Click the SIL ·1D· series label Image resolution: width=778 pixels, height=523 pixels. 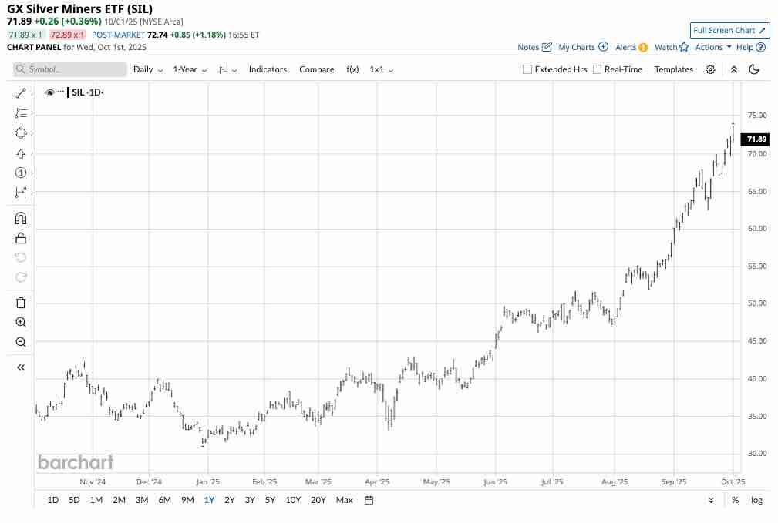pos(87,92)
